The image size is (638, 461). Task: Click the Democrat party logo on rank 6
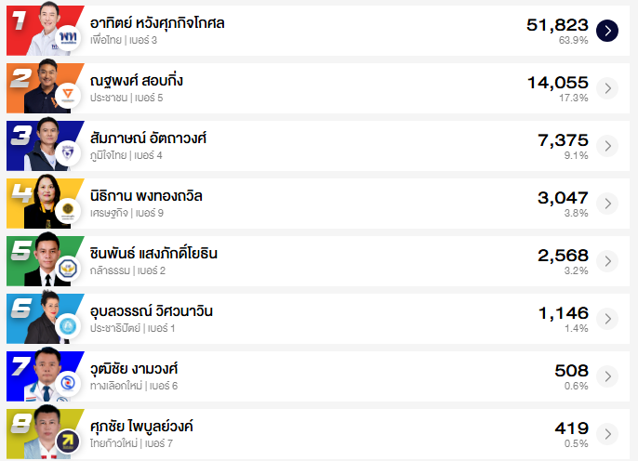coord(68,327)
